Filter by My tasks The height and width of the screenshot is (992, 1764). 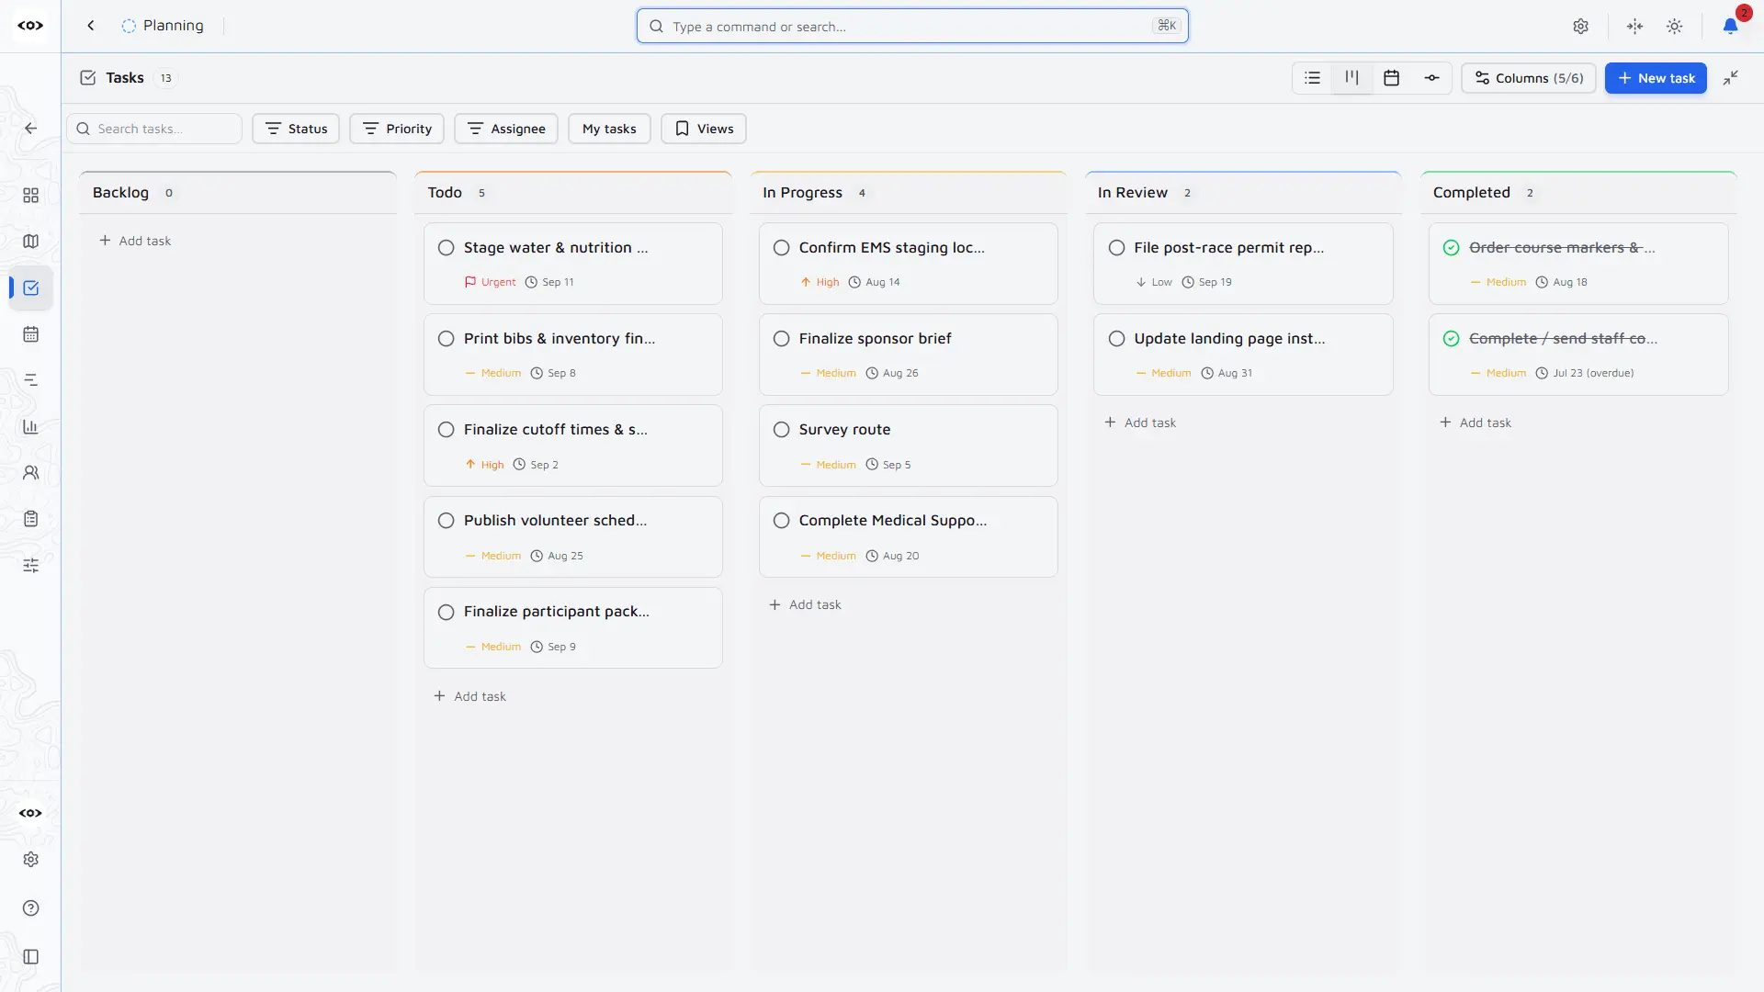(609, 129)
